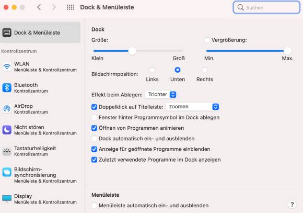
Task: Enable Dock automatisch ein- und ausblenden
Action: click(94, 139)
